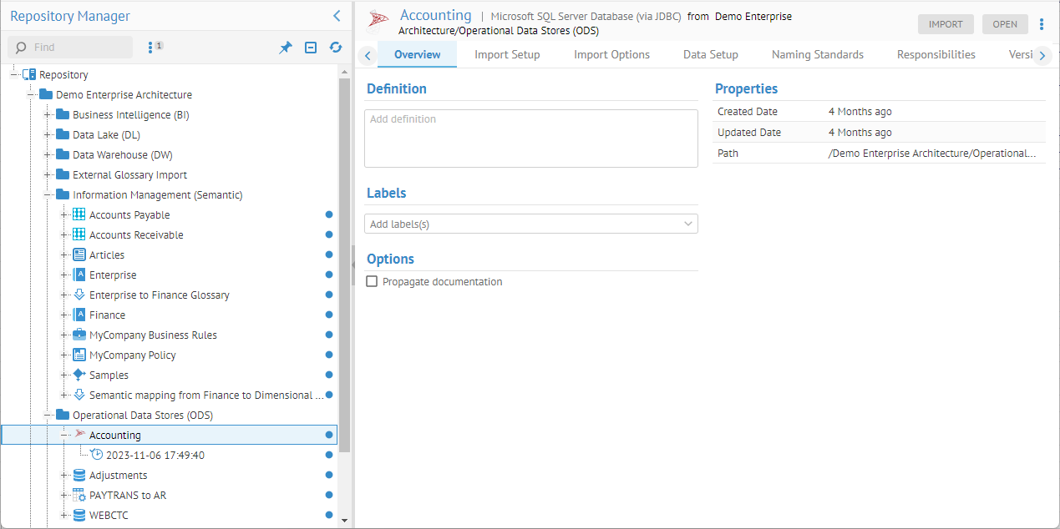Switch to the Import Setup tab
This screenshot has height=529, width=1060.
[x=507, y=55]
